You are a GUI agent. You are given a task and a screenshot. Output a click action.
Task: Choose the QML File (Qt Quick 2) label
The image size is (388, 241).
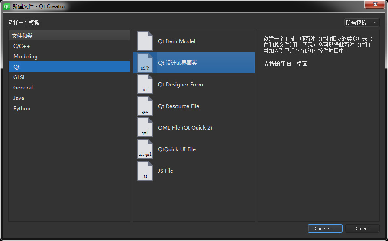[185, 128]
